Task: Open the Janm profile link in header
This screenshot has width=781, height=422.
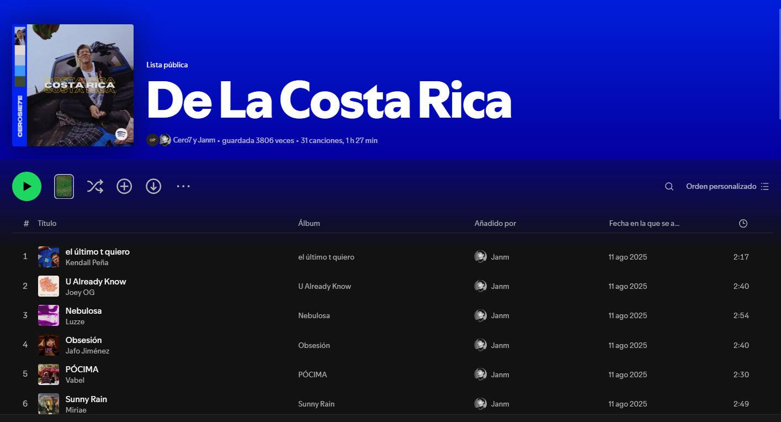Action: pyautogui.click(x=206, y=140)
